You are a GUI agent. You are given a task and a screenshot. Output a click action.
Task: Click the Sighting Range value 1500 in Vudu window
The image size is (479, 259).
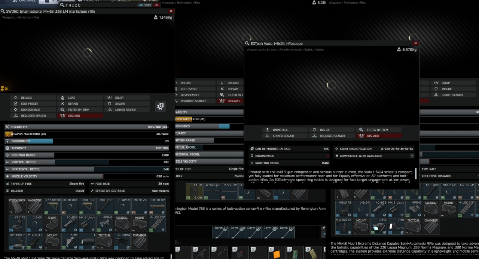pyautogui.click(x=325, y=163)
